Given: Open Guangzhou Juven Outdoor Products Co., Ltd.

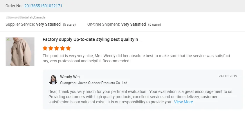Looking at the screenshot, I should 94,83.
